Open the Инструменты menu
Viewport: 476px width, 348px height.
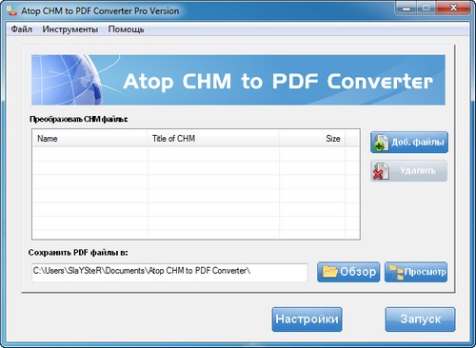click(70, 29)
